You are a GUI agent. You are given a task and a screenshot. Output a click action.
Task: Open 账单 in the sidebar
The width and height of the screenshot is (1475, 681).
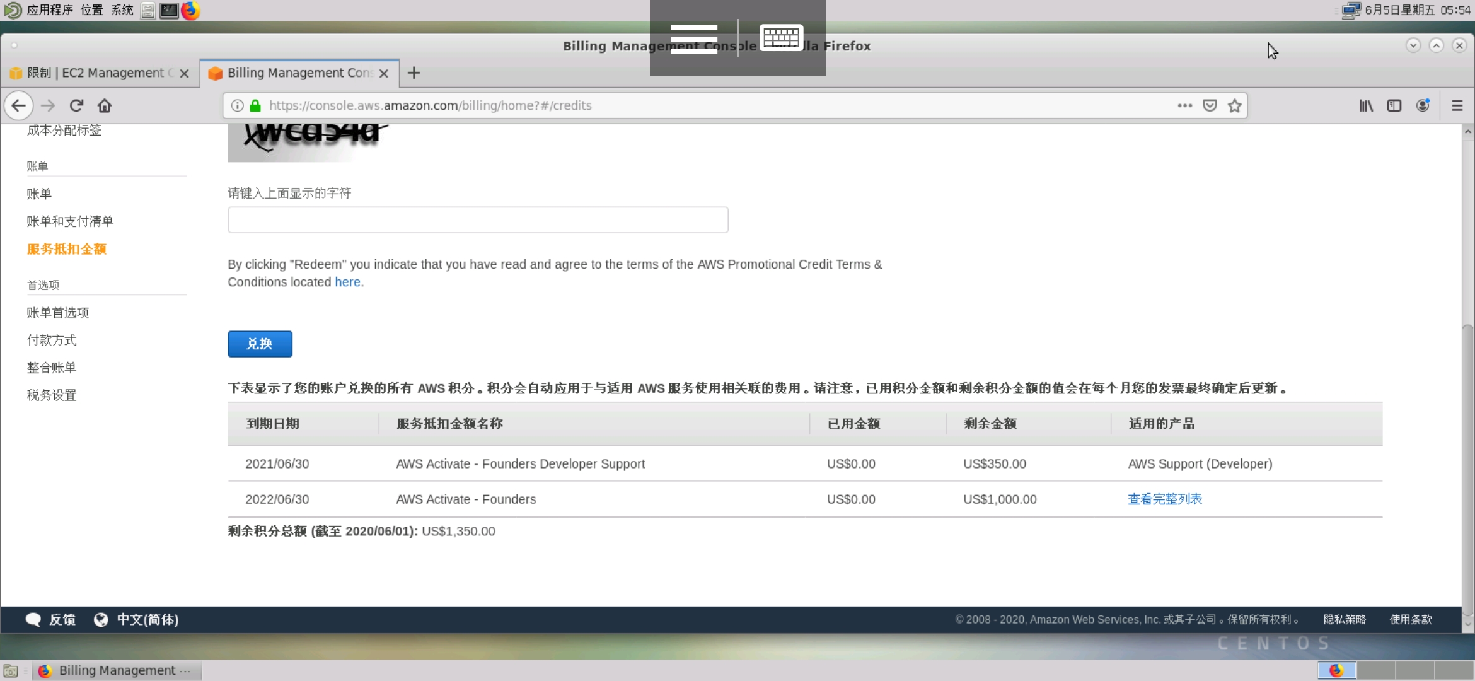[39, 194]
